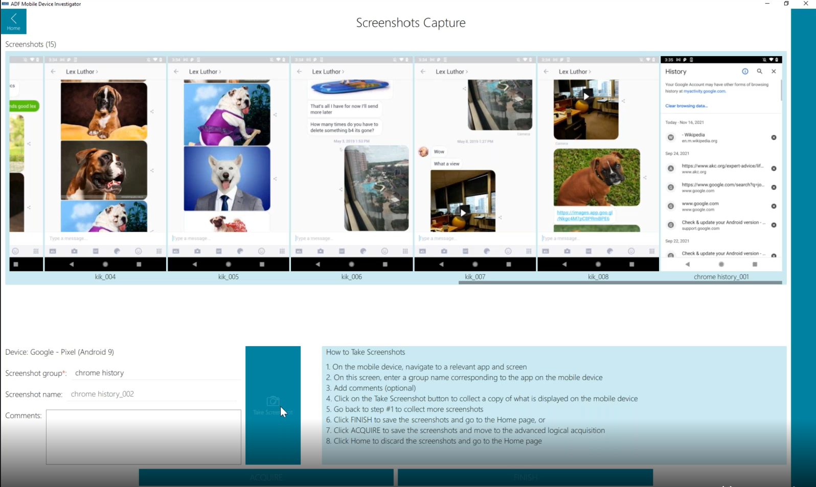
Task: Select the kik_006 screenshot thumbnail
Action: tap(352, 163)
